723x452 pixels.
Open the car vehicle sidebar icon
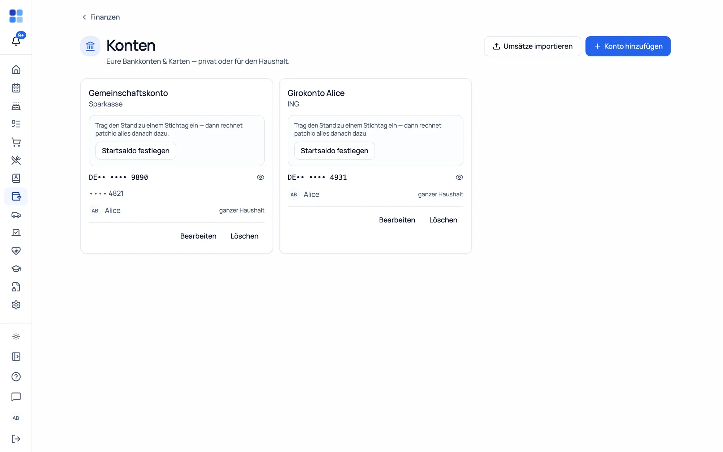[16, 215]
